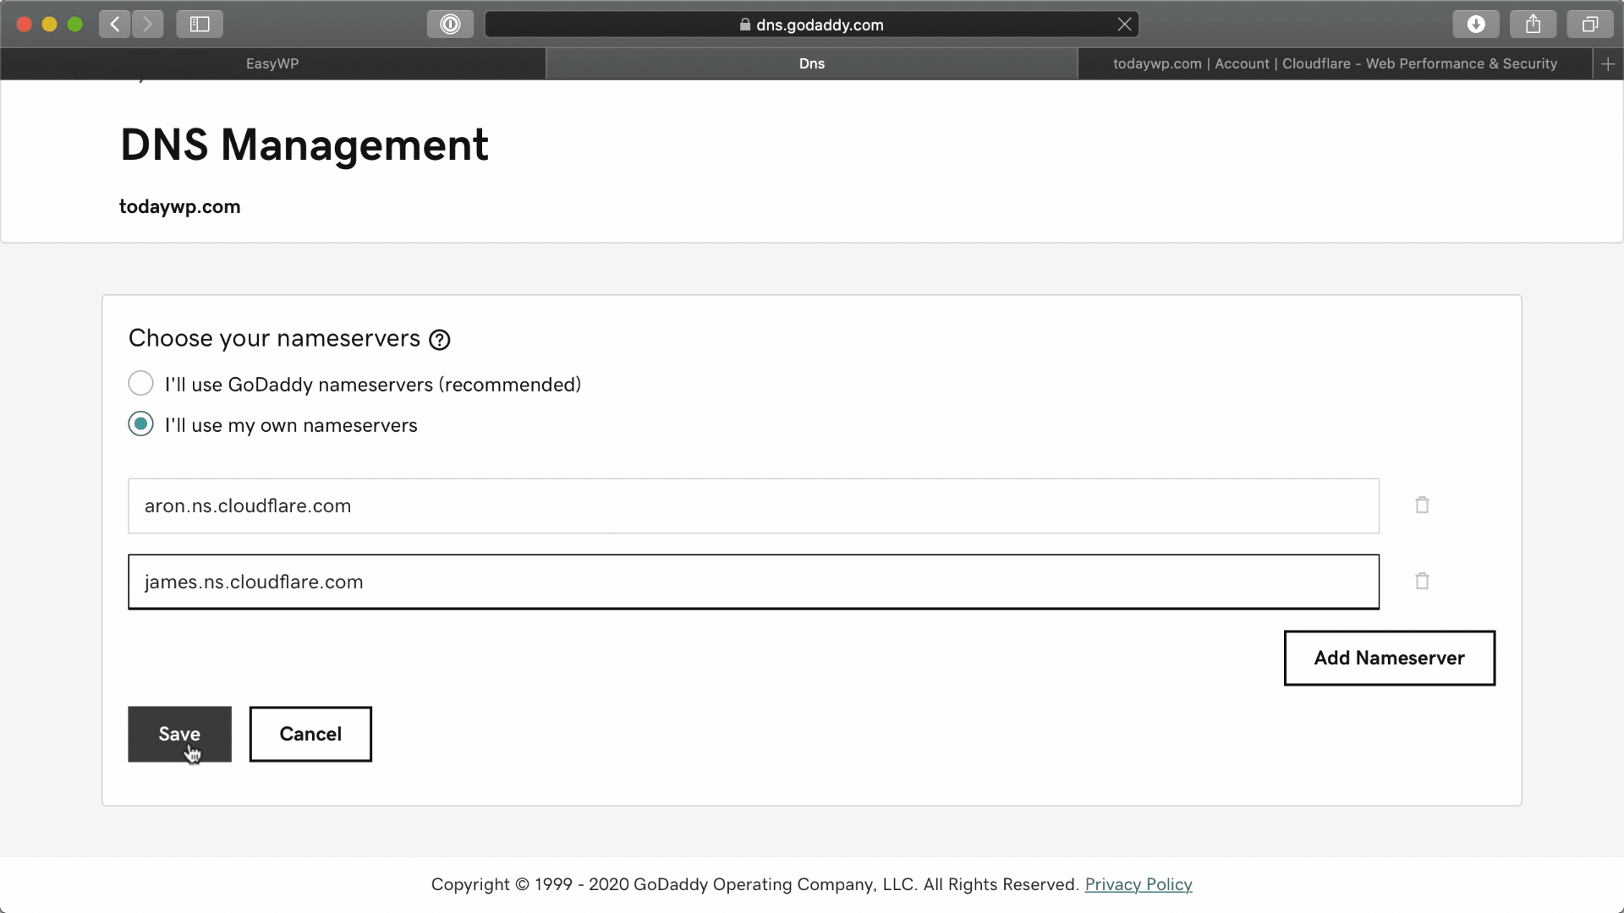Click the todaywp.com domain text
1624x913 pixels.
179,207
